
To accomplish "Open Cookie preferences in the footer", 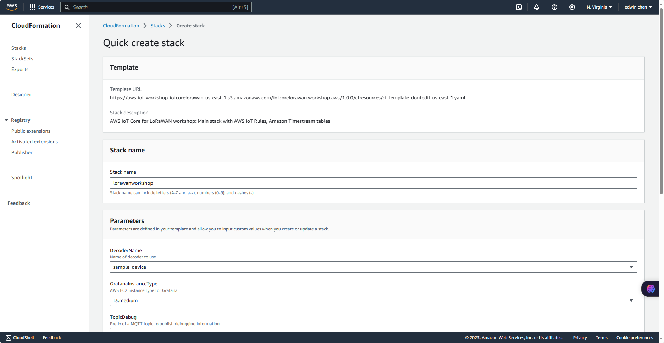I will click(635, 338).
